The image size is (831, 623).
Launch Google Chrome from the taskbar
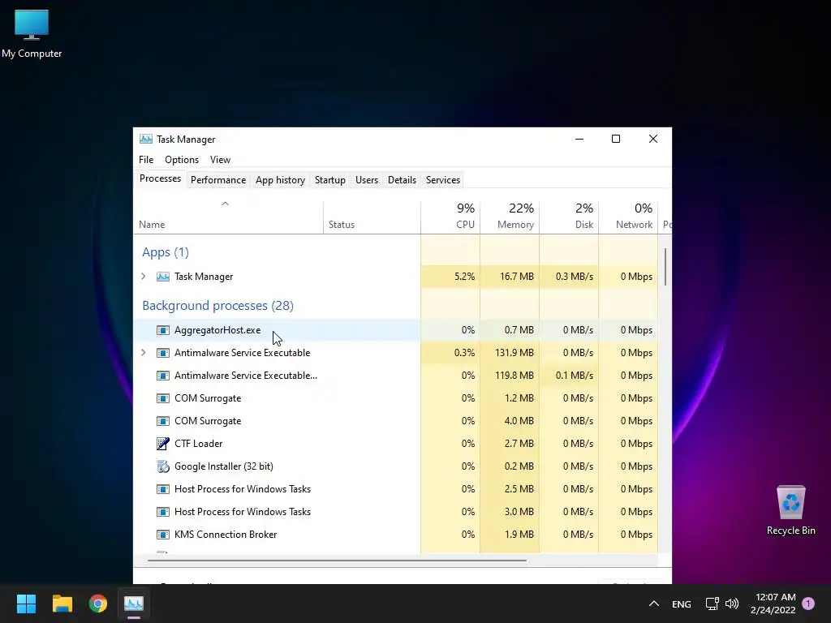[x=98, y=604]
